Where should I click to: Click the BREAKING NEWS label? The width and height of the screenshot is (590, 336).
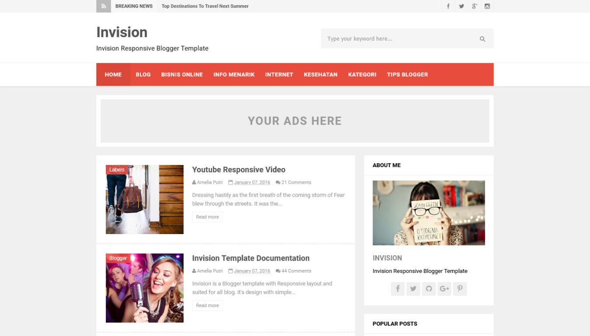[134, 6]
